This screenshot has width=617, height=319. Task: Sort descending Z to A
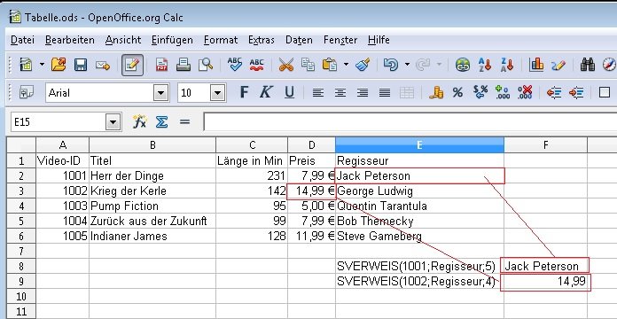[507, 64]
